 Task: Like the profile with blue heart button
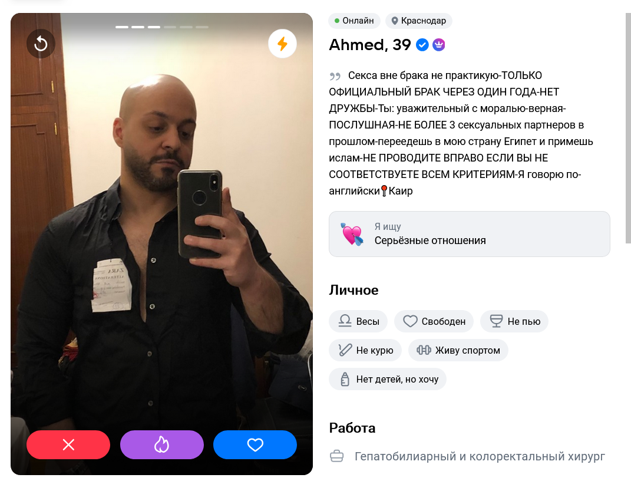(255, 445)
